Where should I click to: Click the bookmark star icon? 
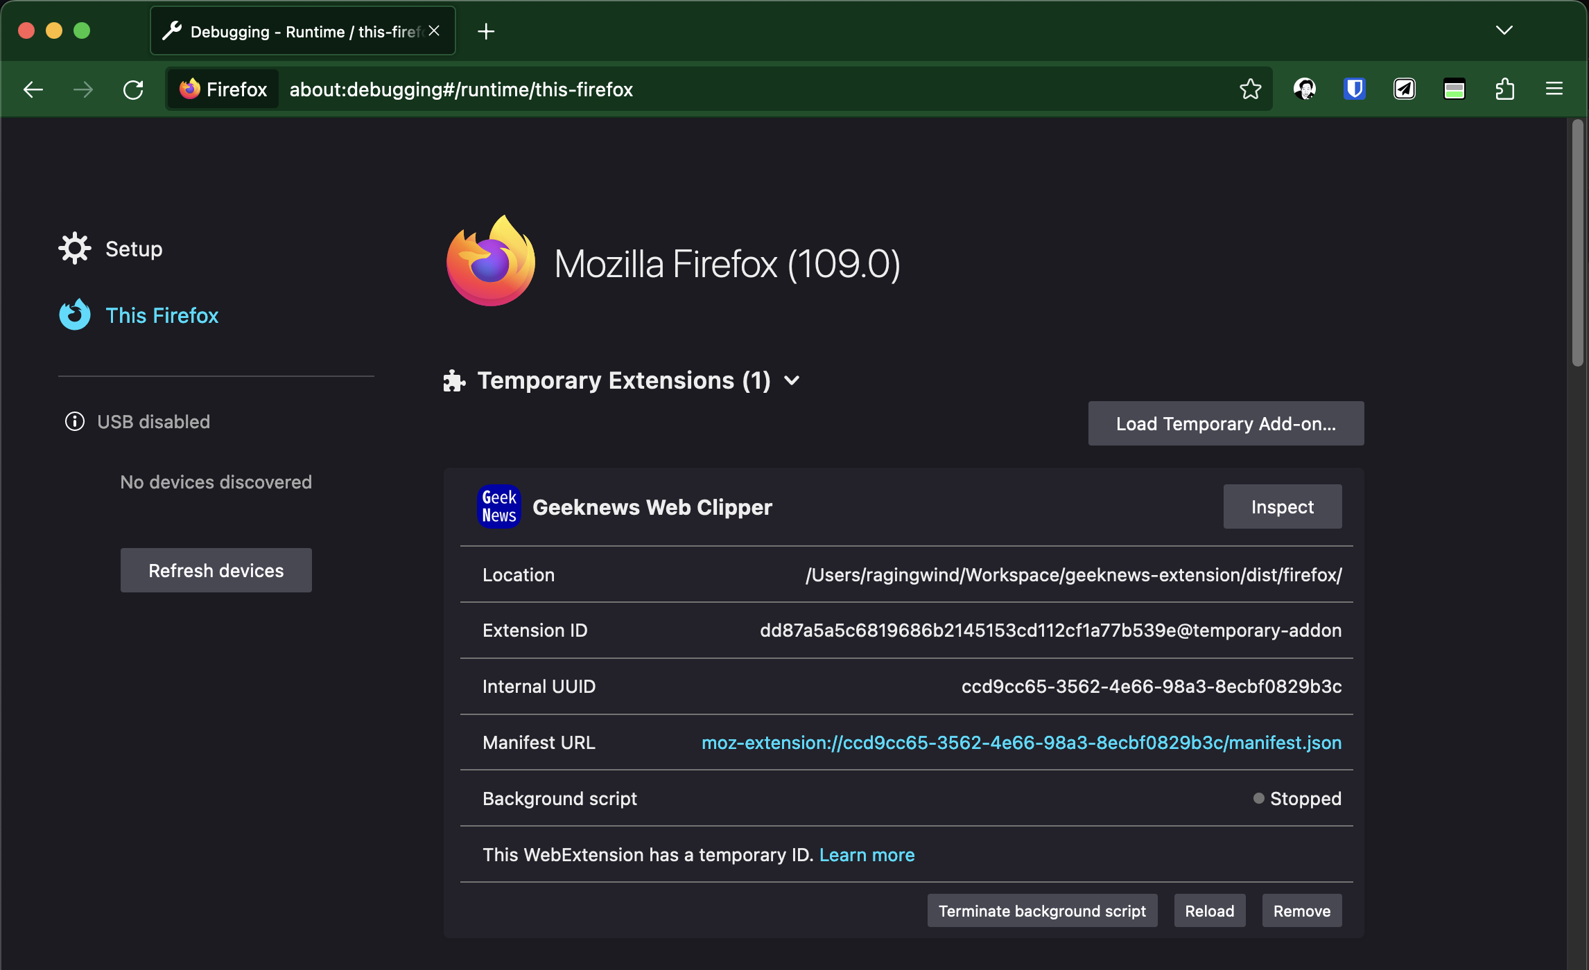(x=1250, y=89)
